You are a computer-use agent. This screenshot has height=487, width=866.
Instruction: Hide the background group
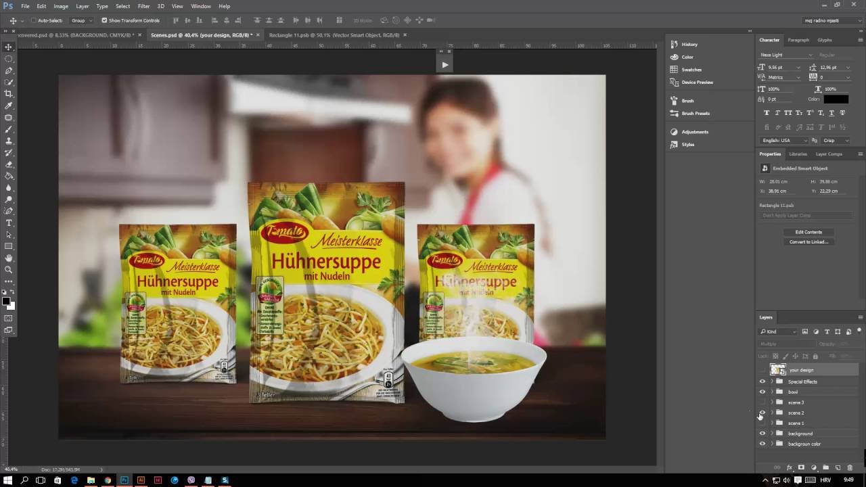click(x=762, y=434)
